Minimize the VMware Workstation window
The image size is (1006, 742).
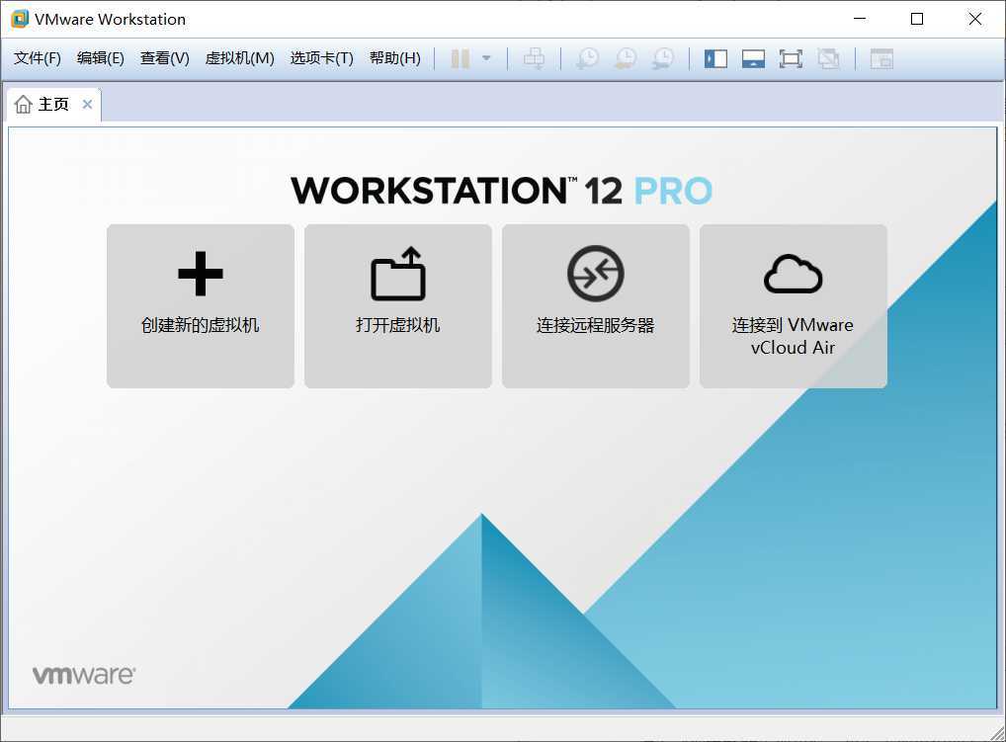click(x=860, y=19)
